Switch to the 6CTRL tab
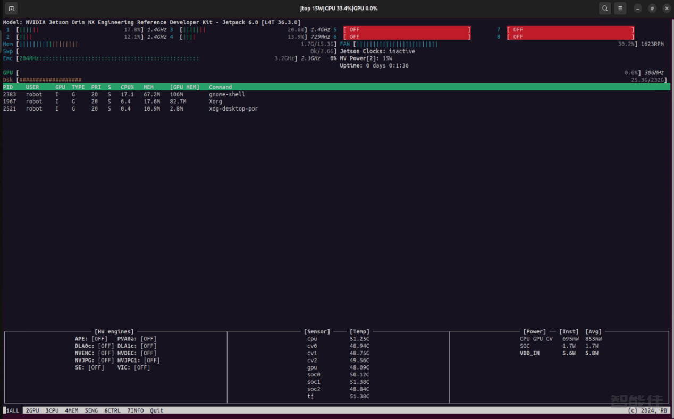 pyautogui.click(x=112, y=410)
